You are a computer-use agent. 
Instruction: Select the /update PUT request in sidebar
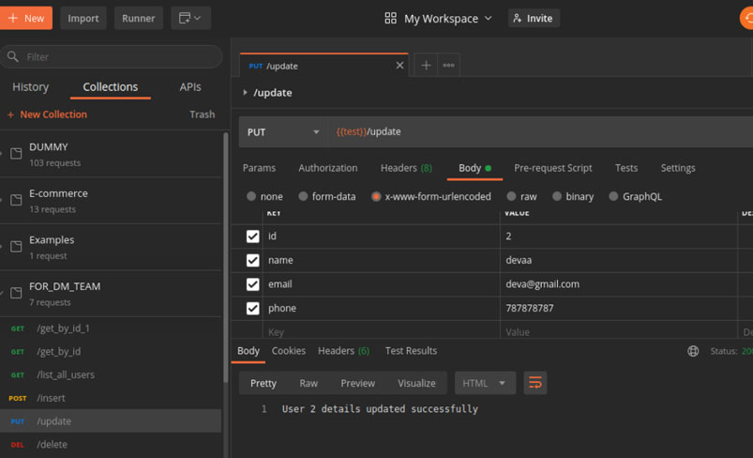click(111, 421)
